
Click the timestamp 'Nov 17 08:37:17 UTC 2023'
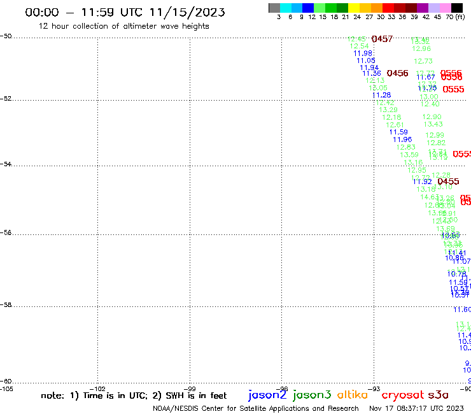(416, 408)
